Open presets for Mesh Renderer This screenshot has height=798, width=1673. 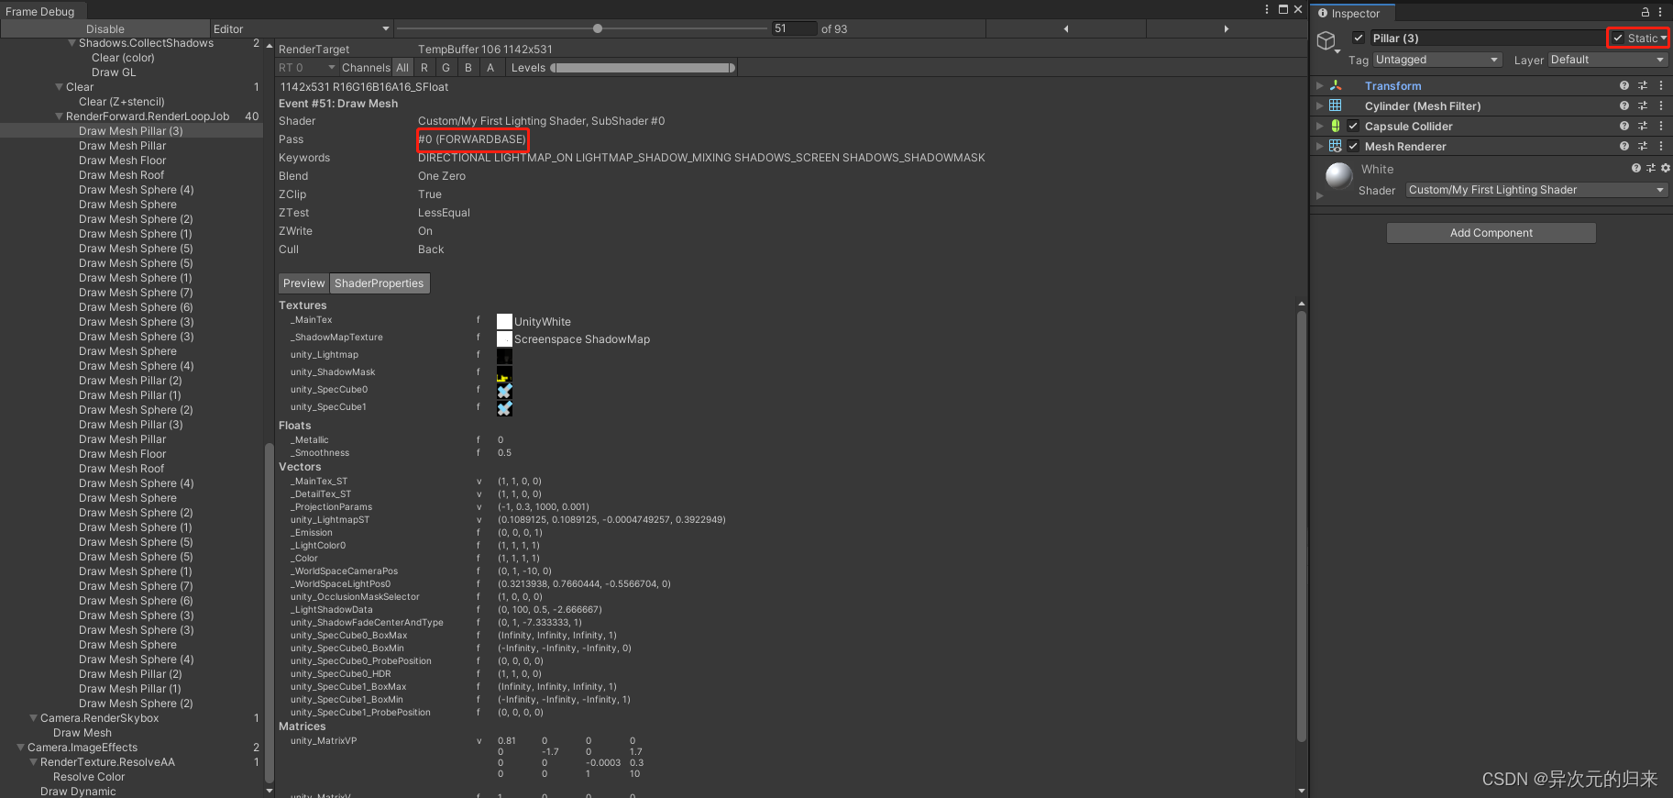(1643, 146)
